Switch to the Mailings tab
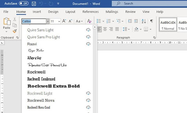The height and width of the screenshot is (113, 187). click(112, 12)
